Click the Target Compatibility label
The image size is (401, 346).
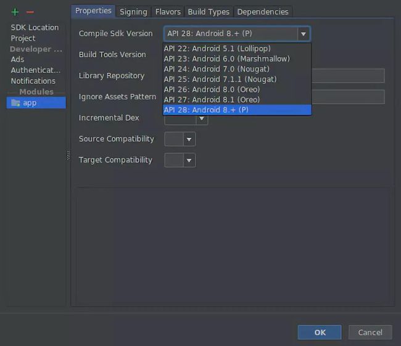coord(115,160)
